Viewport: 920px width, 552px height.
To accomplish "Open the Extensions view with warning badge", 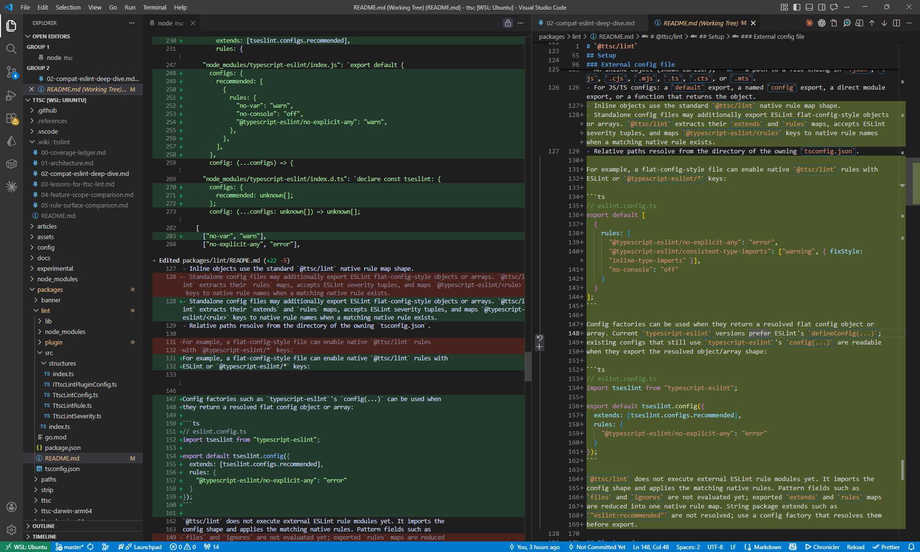I will (11, 118).
